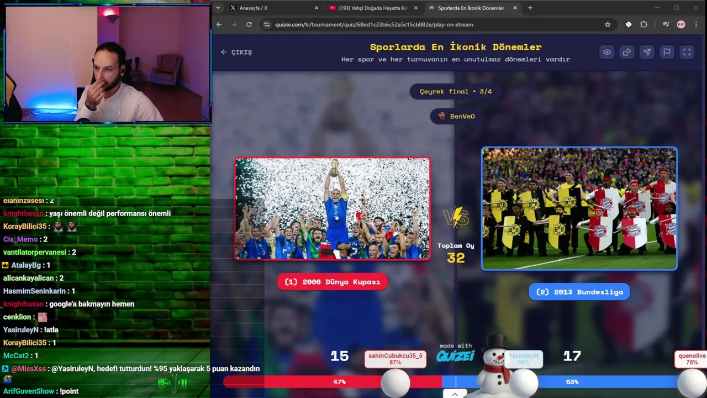Click chat username AtalayBg

point(26,265)
